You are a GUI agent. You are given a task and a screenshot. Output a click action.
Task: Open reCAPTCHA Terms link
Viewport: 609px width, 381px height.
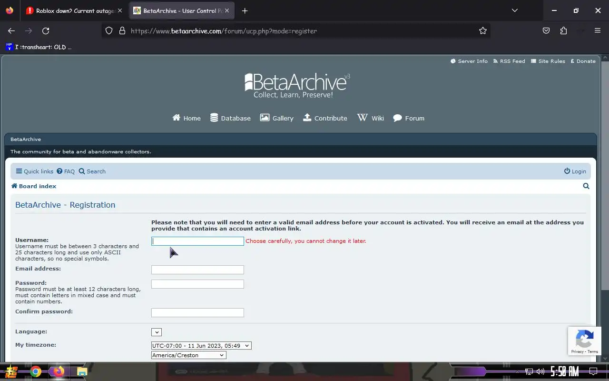(x=593, y=351)
